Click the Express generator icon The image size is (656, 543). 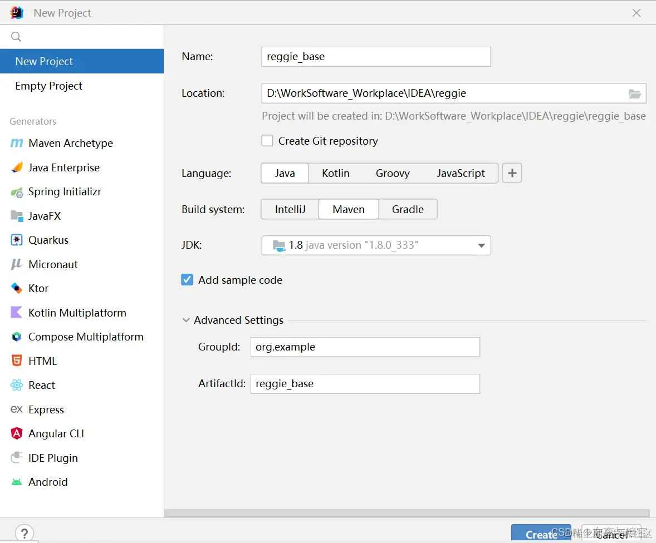coord(16,409)
